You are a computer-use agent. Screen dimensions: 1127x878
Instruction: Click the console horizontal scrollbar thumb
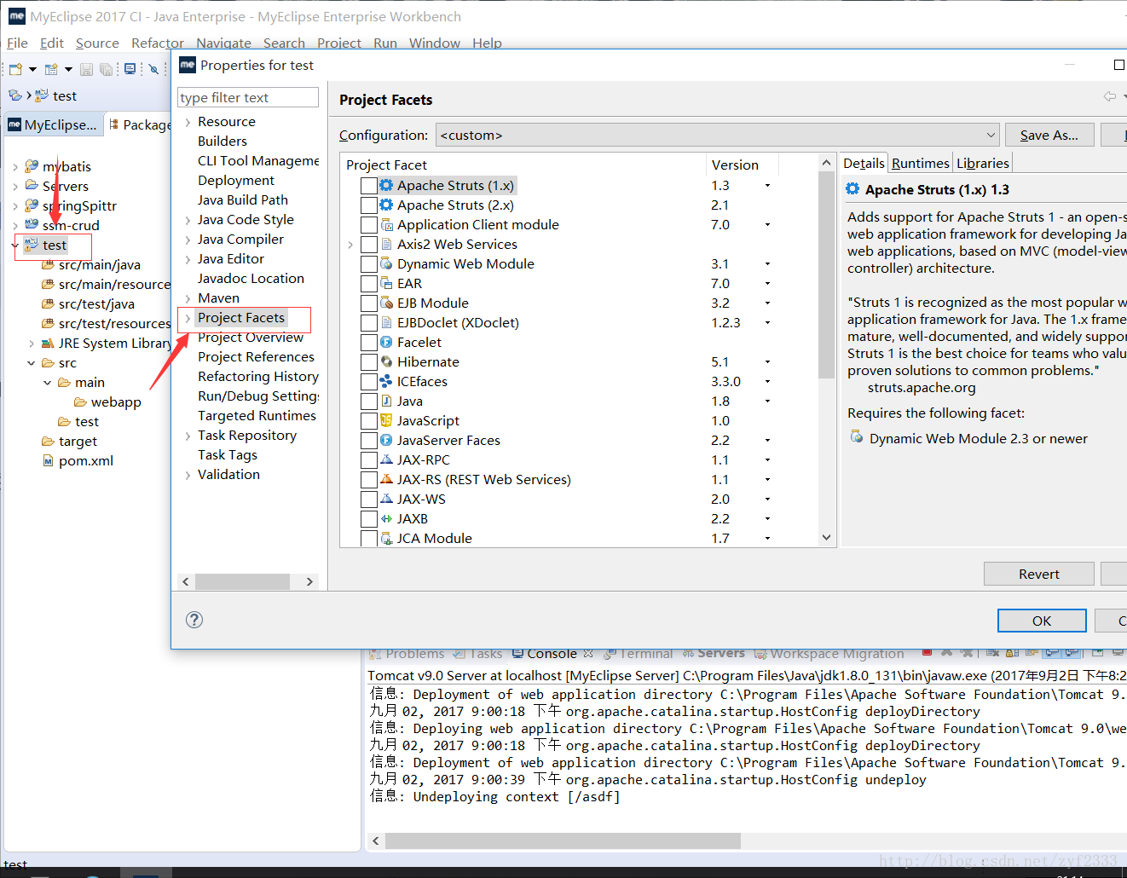pyautogui.click(x=563, y=840)
